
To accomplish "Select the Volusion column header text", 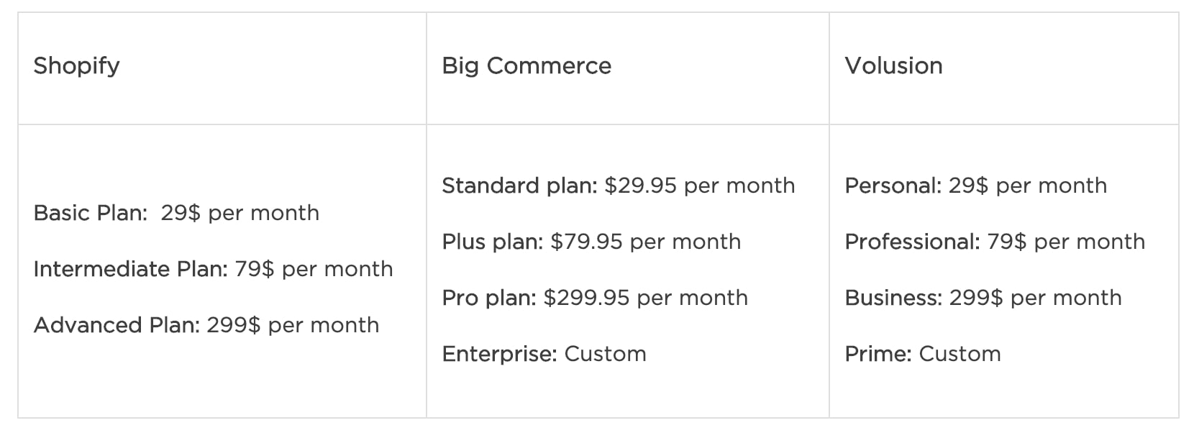I will [x=893, y=66].
